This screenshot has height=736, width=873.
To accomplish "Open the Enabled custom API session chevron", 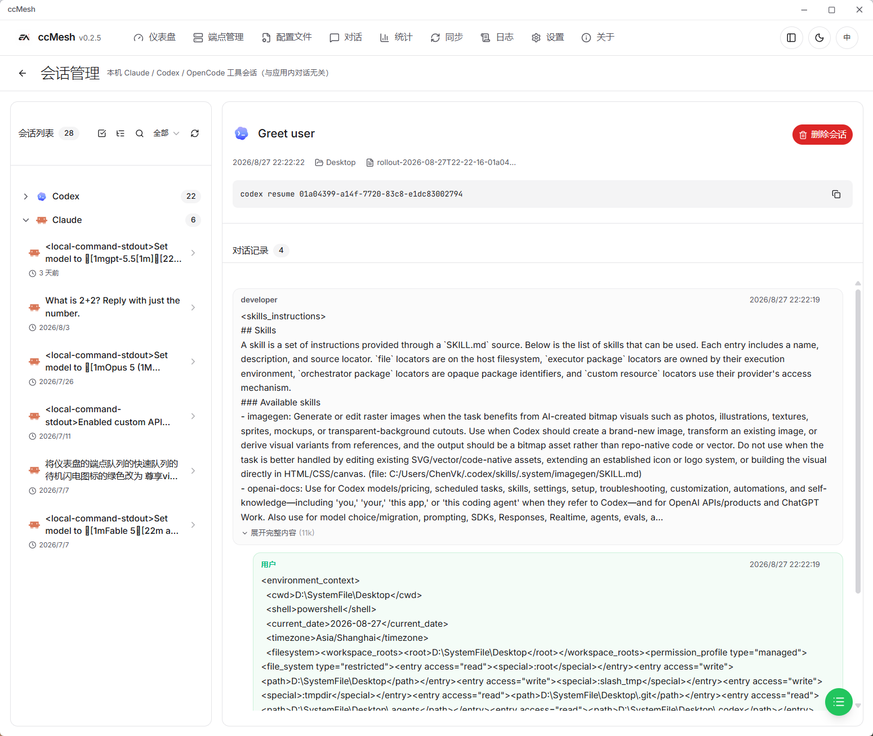I will point(193,416).
